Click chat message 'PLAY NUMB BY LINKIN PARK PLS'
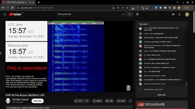 (168, 80)
